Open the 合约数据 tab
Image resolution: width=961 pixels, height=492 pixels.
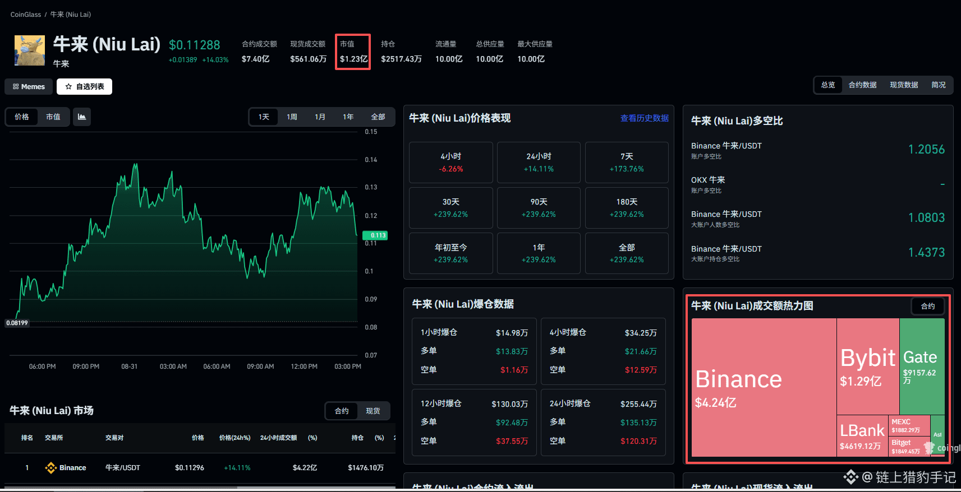[x=862, y=85]
